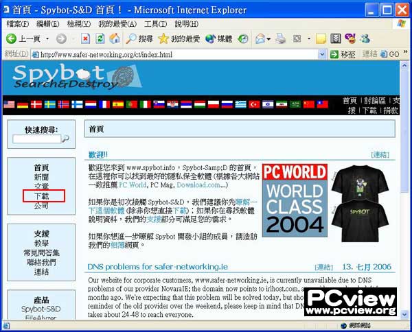The height and width of the screenshot is (332, 412).
Task: Select the German flag
Action: 23,104
